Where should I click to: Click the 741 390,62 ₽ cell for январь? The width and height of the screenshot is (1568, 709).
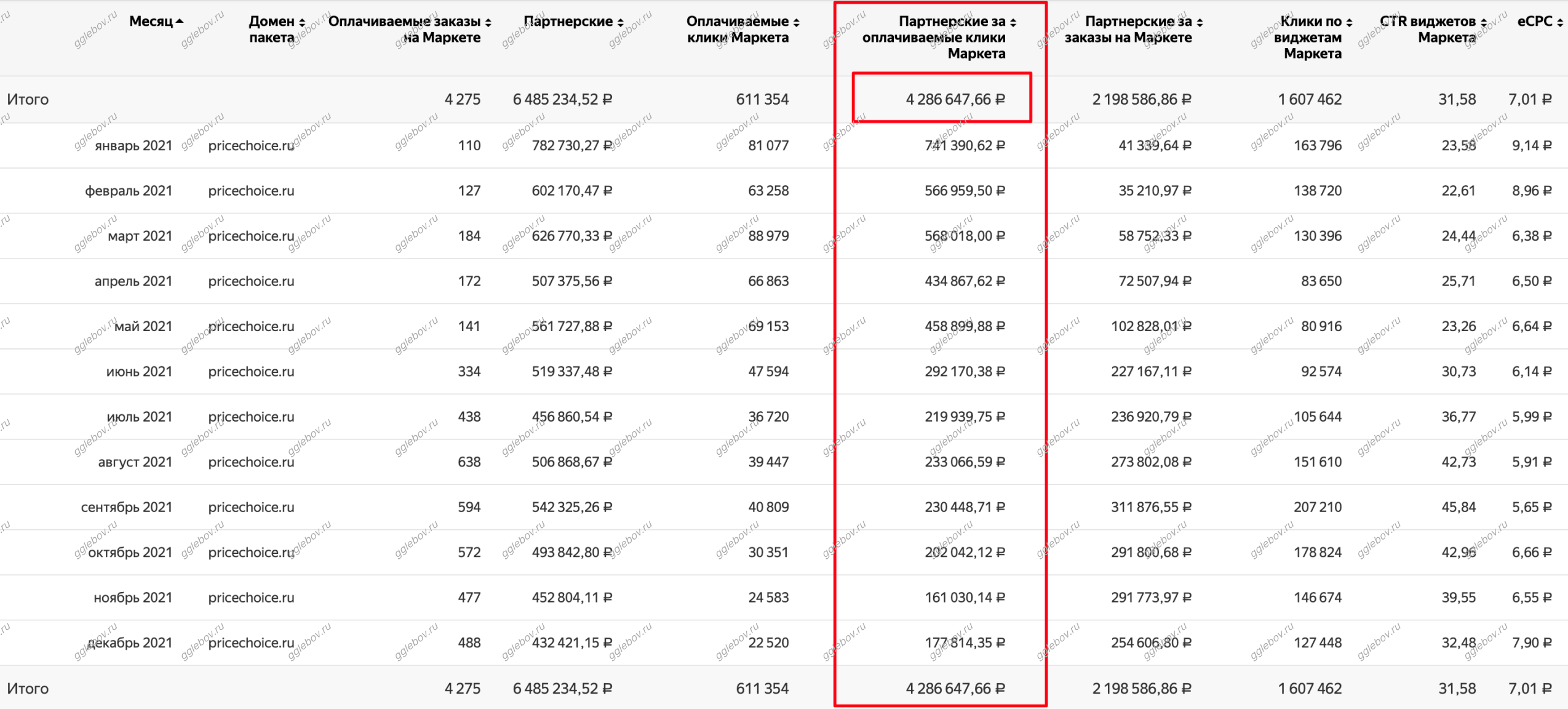(965, 146)
